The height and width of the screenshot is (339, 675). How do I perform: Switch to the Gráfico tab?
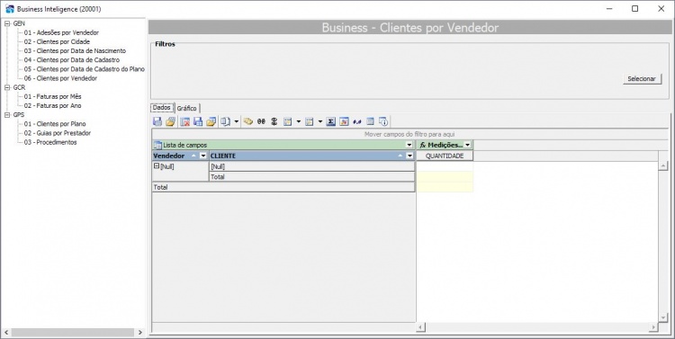[x=187, y=109]
